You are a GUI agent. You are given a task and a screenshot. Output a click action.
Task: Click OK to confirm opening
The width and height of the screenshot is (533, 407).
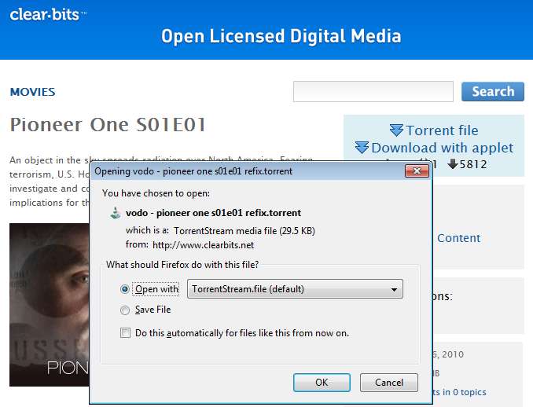pos(322,383)
